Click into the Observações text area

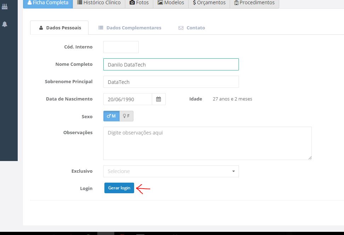click(207, 143)
